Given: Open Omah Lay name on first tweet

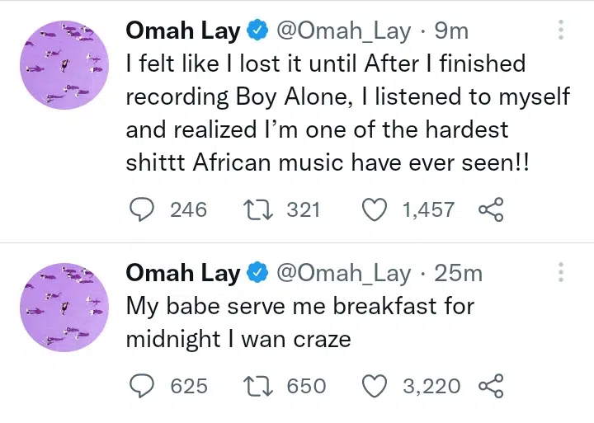Looking at the screenshot, I should click(x=182, y=31).
